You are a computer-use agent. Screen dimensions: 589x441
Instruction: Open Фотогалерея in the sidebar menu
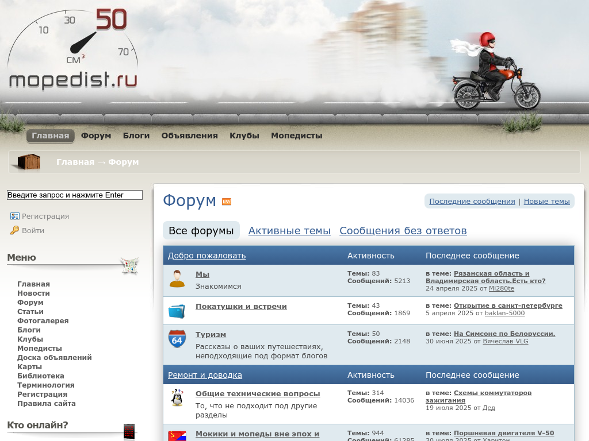point(43,321)
